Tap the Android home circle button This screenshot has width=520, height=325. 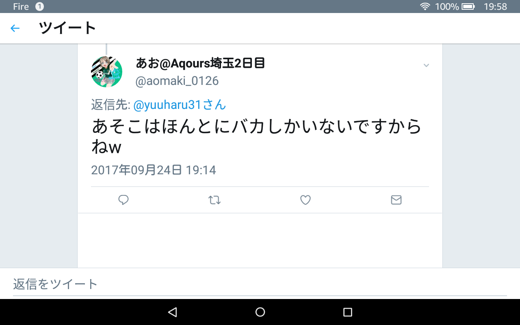260,312
